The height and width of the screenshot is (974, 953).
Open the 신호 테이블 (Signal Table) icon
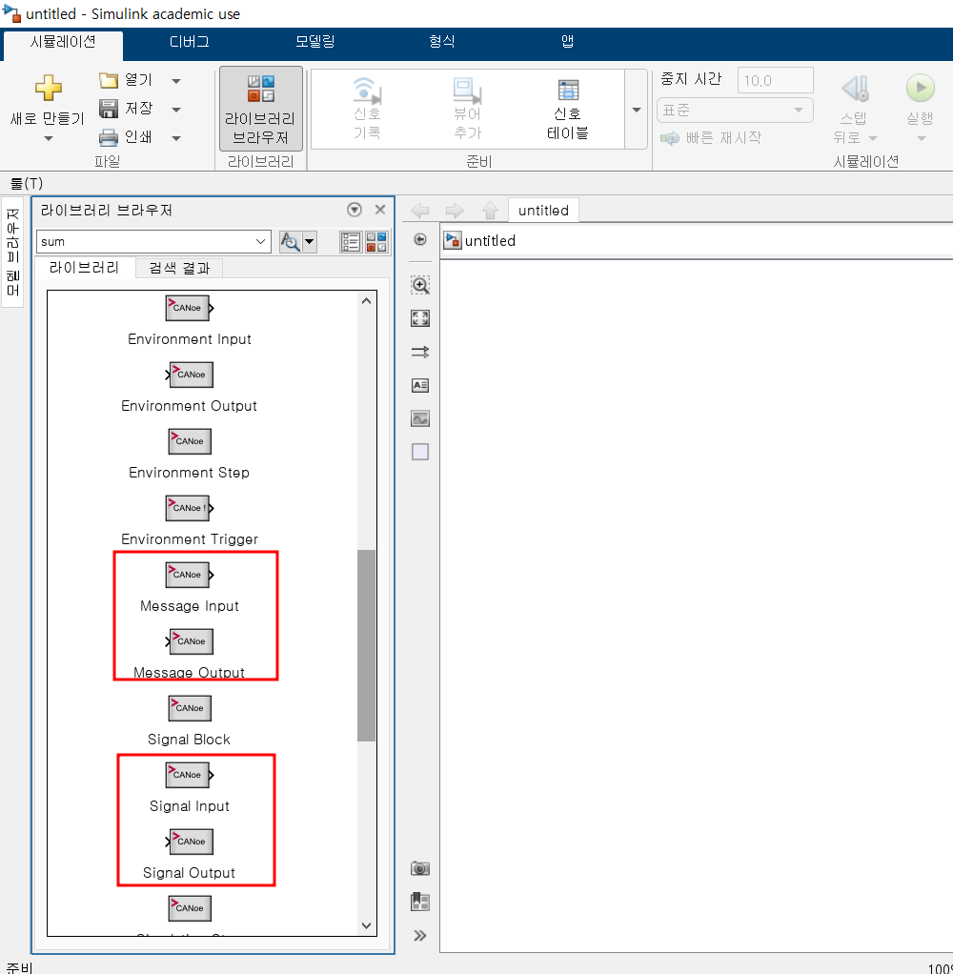tap(568, 91)
